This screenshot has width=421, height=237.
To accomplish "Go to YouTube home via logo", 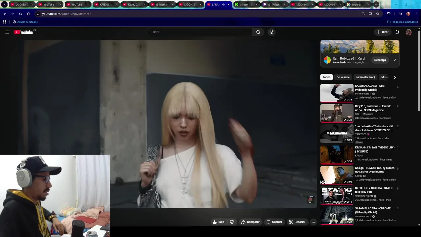I will (24, 32).
